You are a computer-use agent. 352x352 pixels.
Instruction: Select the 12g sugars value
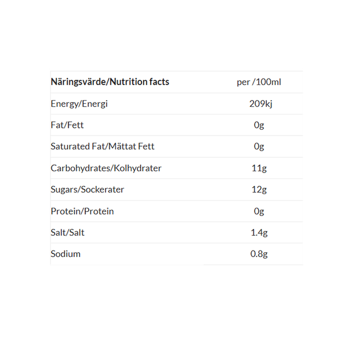pos(259,189)
